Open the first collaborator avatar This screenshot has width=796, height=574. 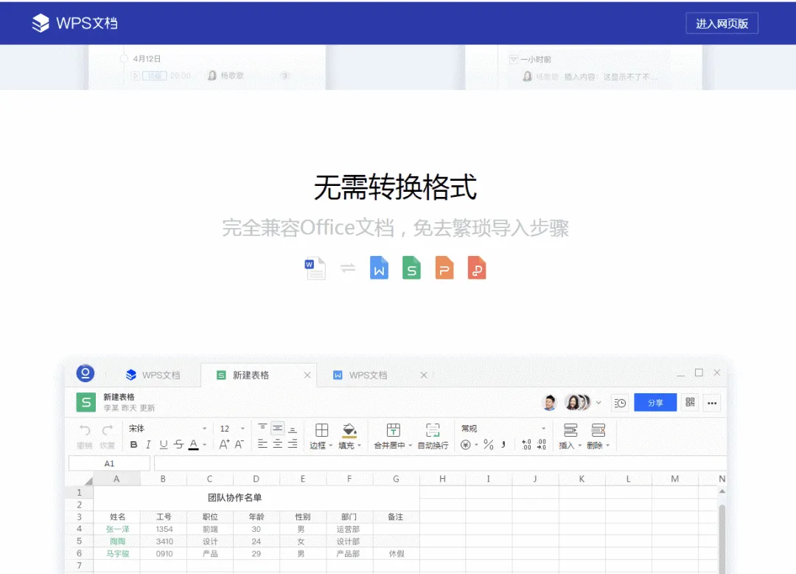coord(549,402)
